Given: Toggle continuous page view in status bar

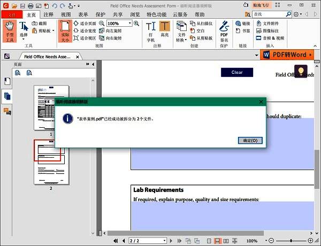Looking at the screenshot, I should (217, 241).
